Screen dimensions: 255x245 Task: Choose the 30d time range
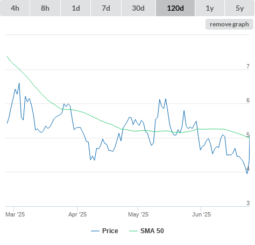(138, 8)
